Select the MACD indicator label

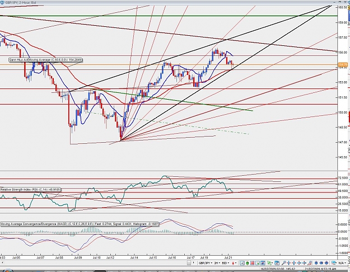pos(80,223)
